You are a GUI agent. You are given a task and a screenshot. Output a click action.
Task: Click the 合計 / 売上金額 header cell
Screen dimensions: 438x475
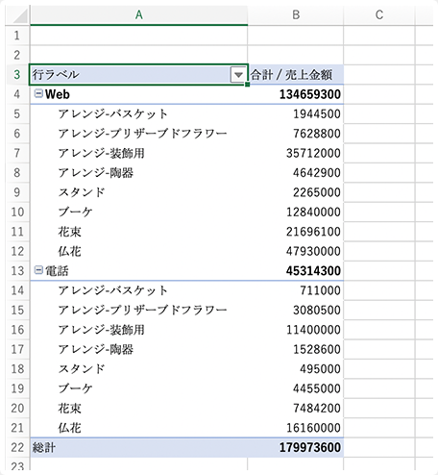[x=296, y=75]
